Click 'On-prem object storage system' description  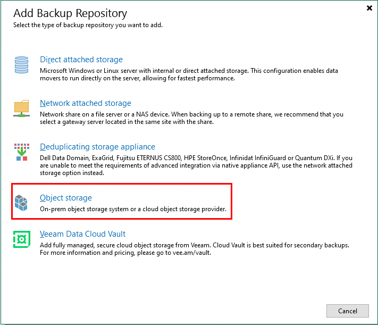coord(133,209)
